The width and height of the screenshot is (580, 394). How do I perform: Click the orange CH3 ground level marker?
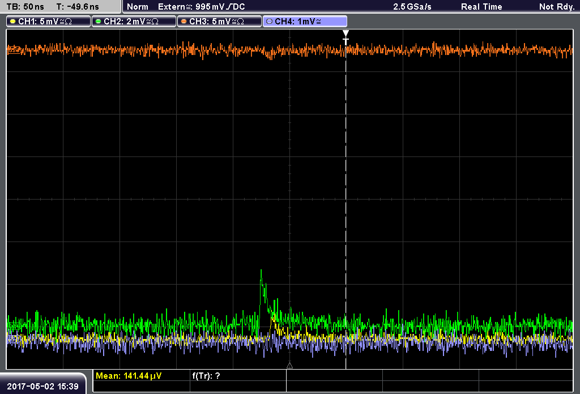pos(14,50)
